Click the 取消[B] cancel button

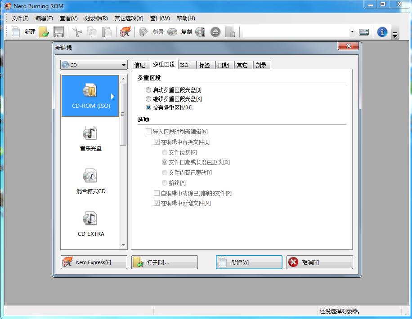[x=319, y=262]
